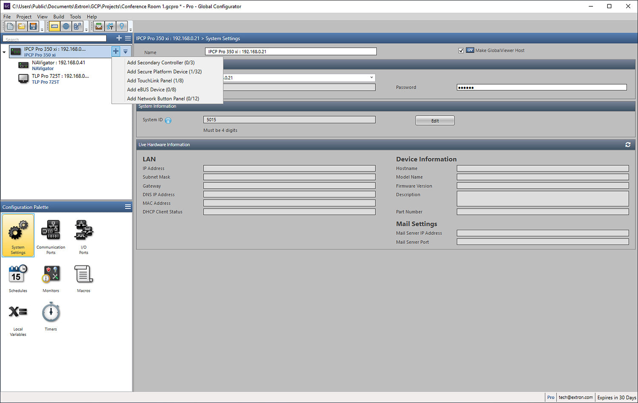Expand the third toolbar overflow arrow
The height and width of the screenshot is (403, 638).
pyautogui.click(x=130, y=29)
